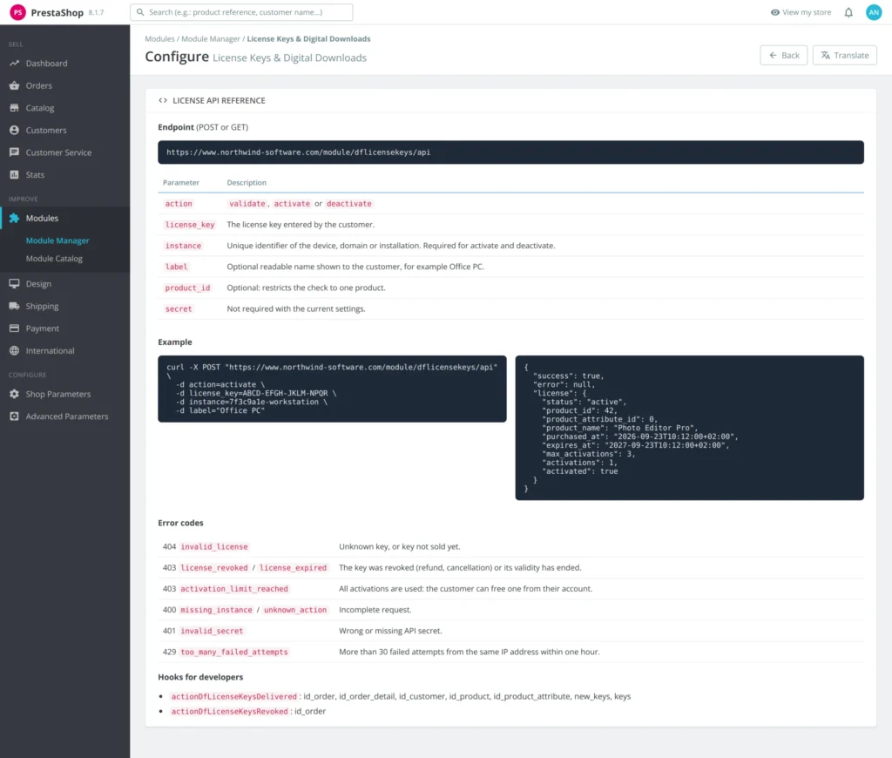This screenshot has height=758, width=892.
Task: Click the instance parameter name
Action: 183,246
